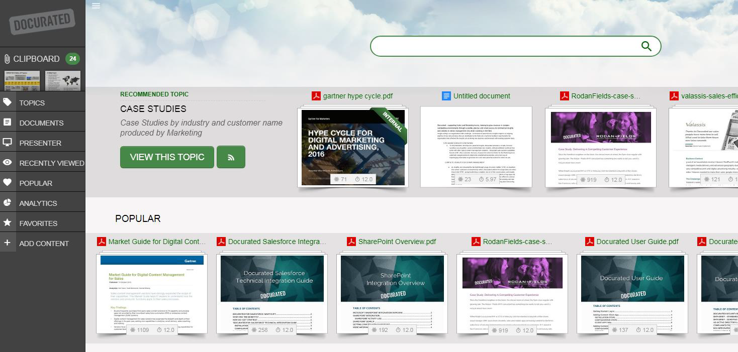The width and height of the screenshot is (738, 352).
Task: Click the Popular heart icon
Action: pos(8,182)
